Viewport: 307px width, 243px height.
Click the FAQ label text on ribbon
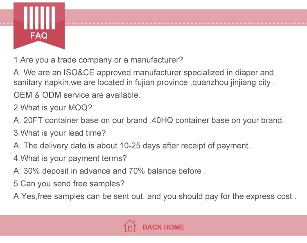39,36
